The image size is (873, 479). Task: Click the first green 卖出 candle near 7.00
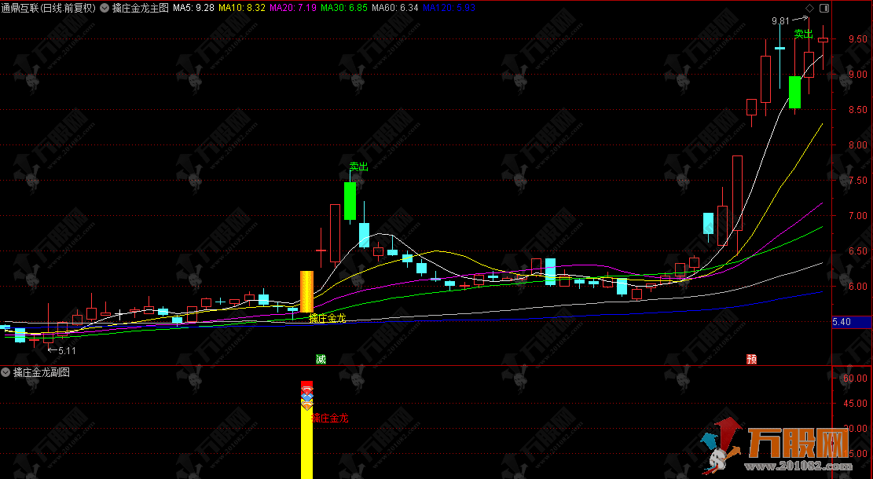350,201
